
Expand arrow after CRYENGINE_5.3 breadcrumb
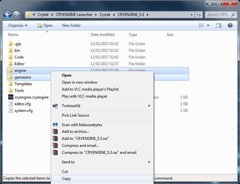coord(147,15)
